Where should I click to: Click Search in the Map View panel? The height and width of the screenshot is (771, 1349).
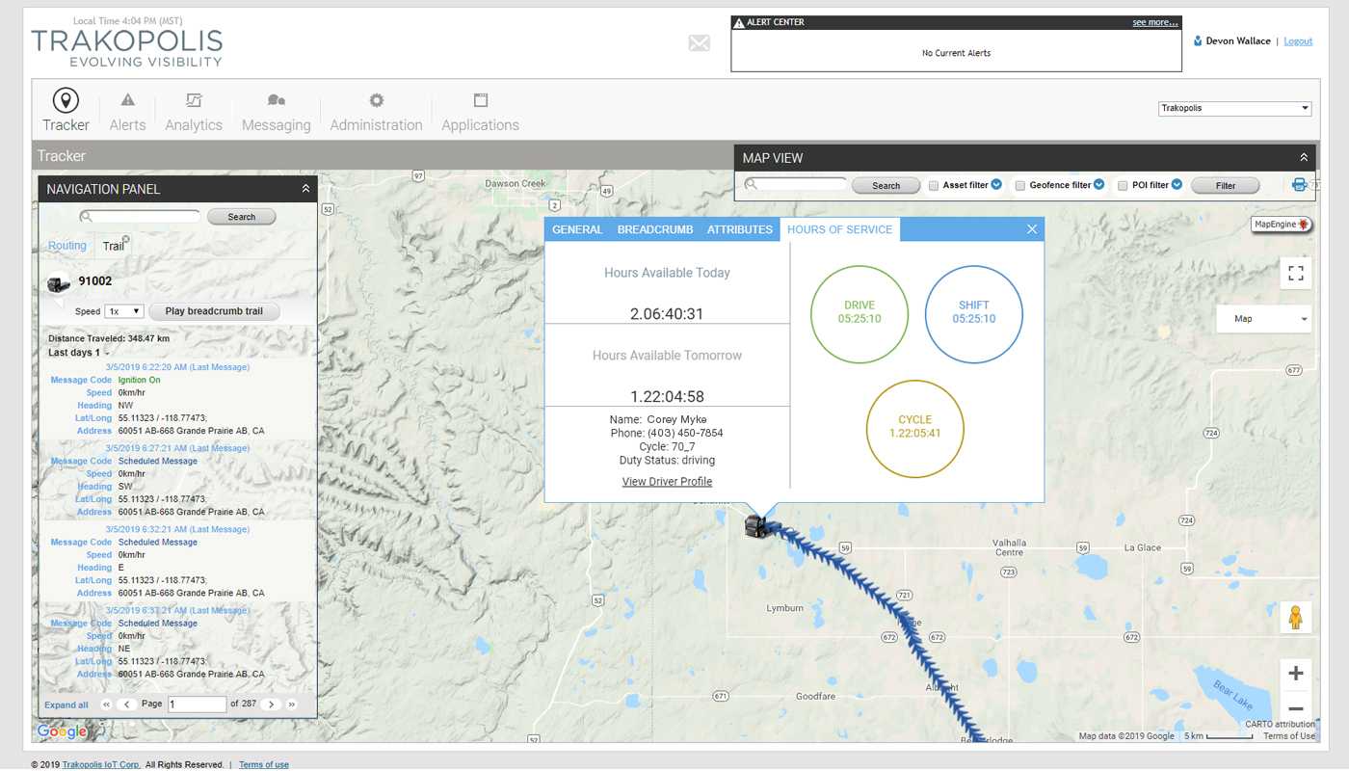pyautogui.click(x=886, y=186)
